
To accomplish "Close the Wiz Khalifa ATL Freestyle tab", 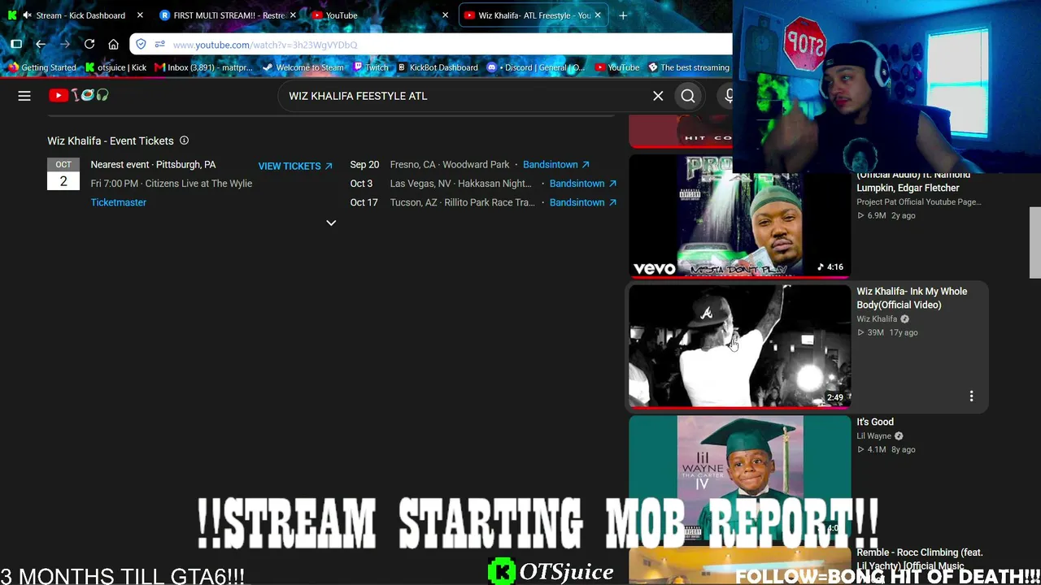I will (x=598, y=15).
